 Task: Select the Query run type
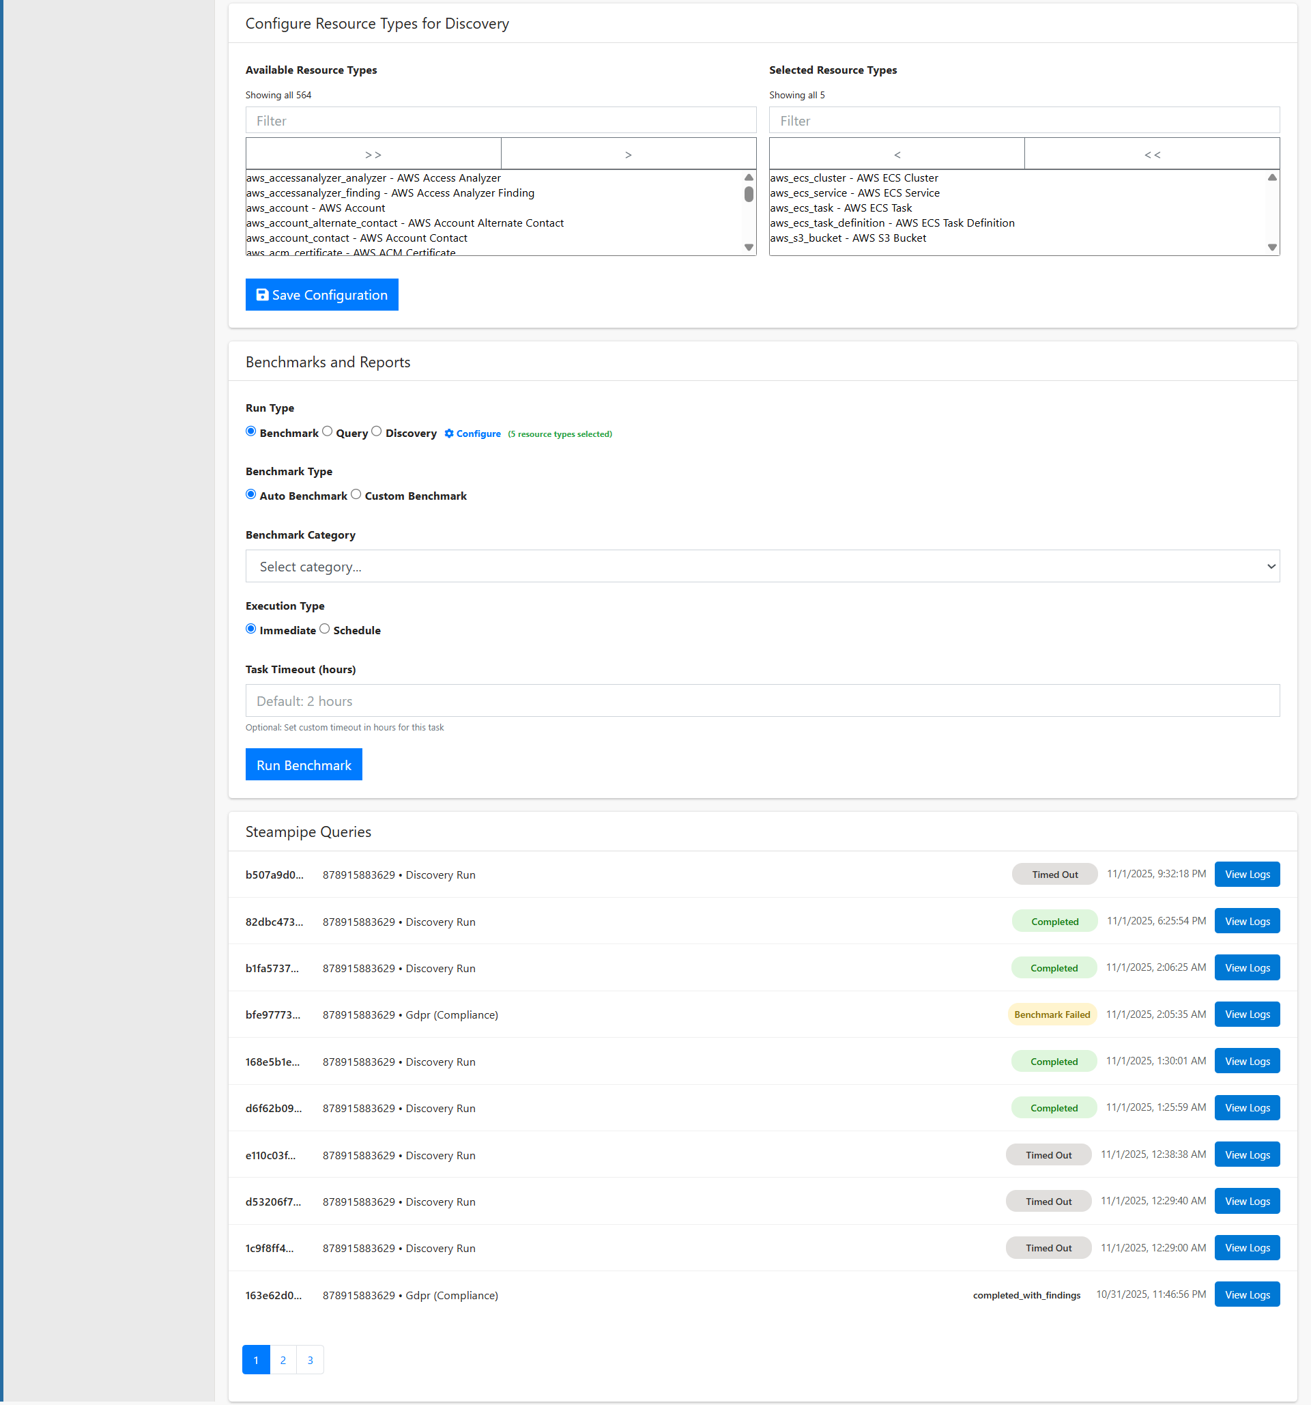[327, 431]
